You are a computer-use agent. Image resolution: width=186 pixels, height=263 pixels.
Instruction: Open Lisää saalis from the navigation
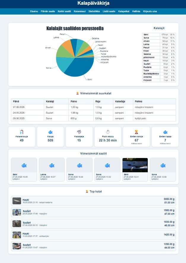109,11
